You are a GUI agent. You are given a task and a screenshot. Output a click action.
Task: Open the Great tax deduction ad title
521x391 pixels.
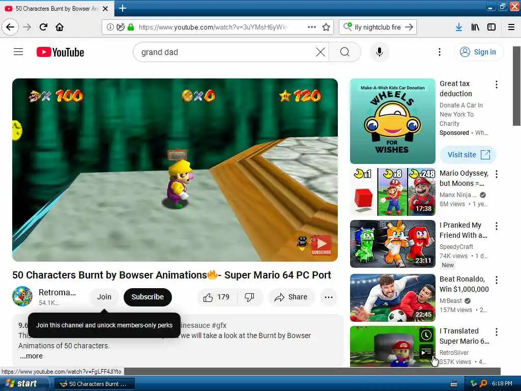click(455, 89)
